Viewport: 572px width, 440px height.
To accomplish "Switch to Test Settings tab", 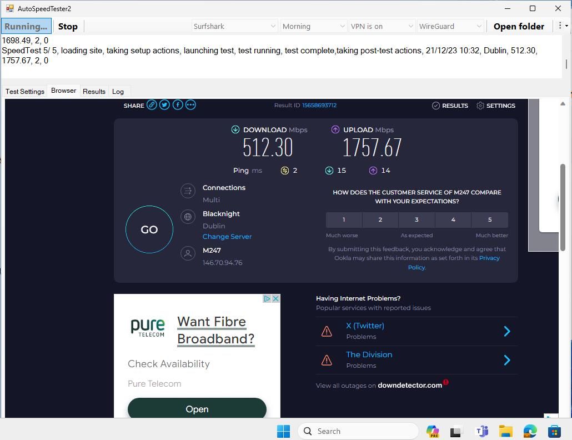I will tap(25, 91).
